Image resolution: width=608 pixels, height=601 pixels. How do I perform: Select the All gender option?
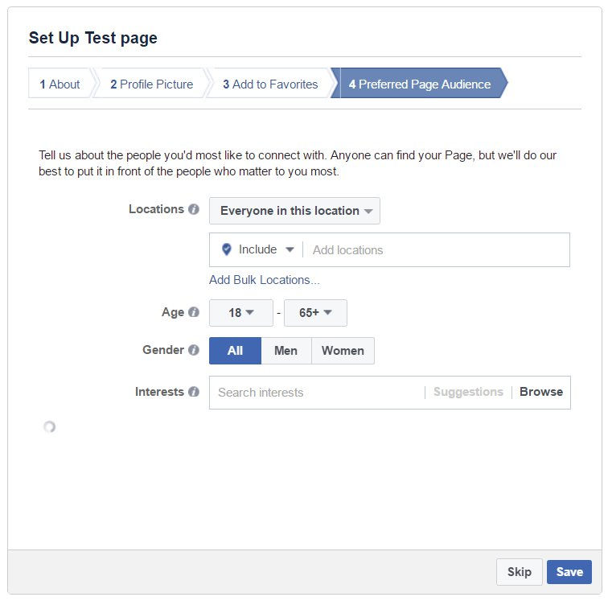tap(235, 351)
